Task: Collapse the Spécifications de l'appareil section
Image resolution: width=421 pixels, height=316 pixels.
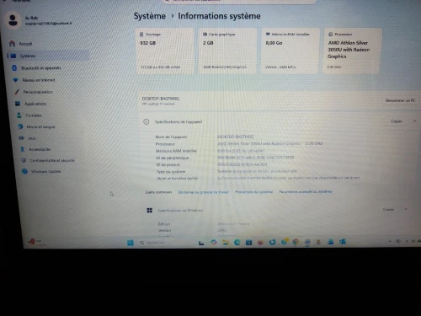Action: click(414, 121)
